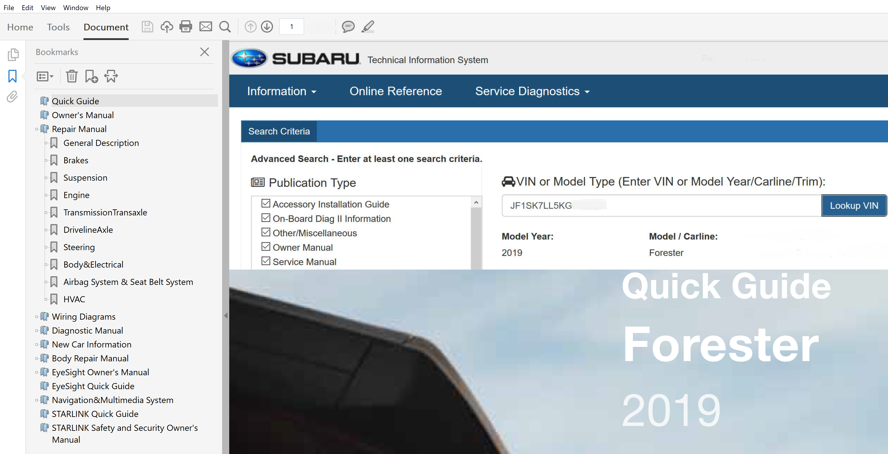Open the Window menu

[75, 8]
